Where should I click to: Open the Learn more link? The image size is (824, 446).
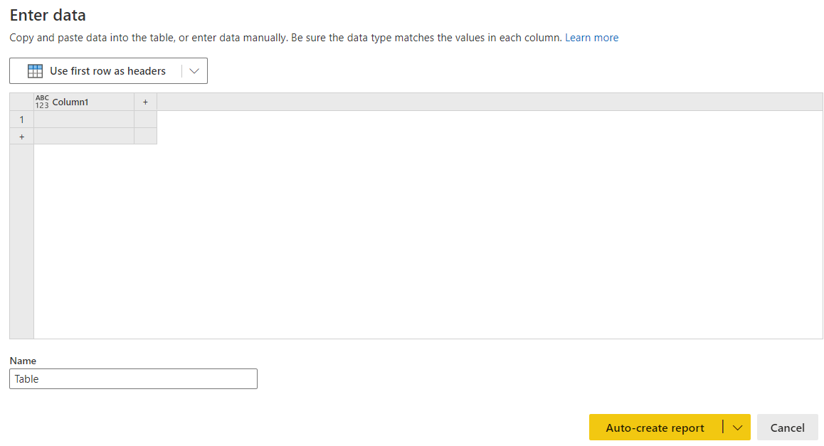pyautogui.click(x=592, y=38)
